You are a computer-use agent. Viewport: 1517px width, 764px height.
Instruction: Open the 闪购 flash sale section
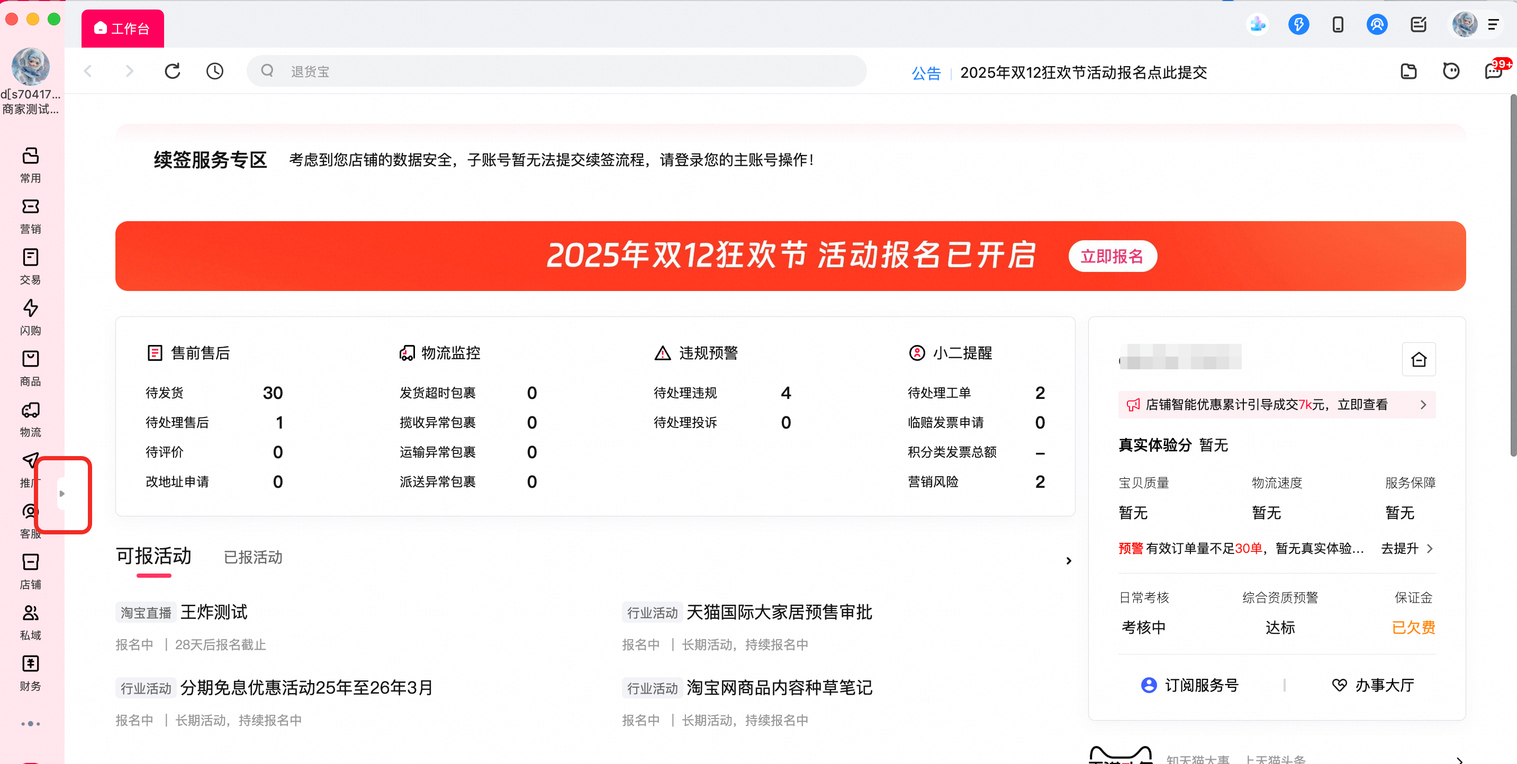pyautogui.click(x=30, y=317)
